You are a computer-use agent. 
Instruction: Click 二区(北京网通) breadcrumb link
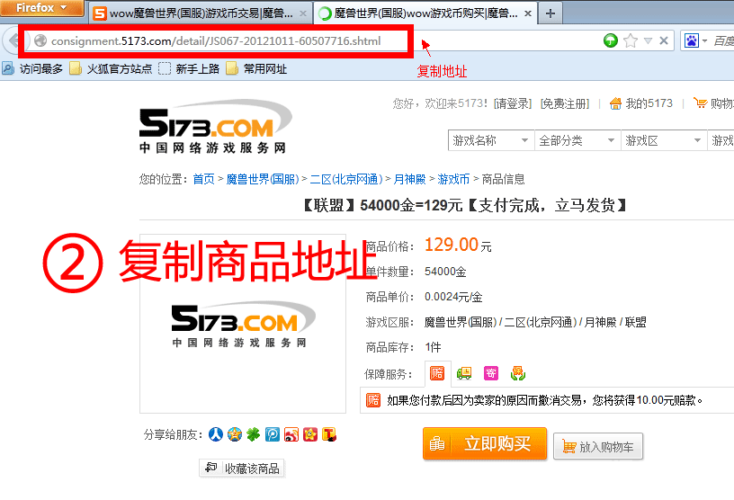click(346, 179)
